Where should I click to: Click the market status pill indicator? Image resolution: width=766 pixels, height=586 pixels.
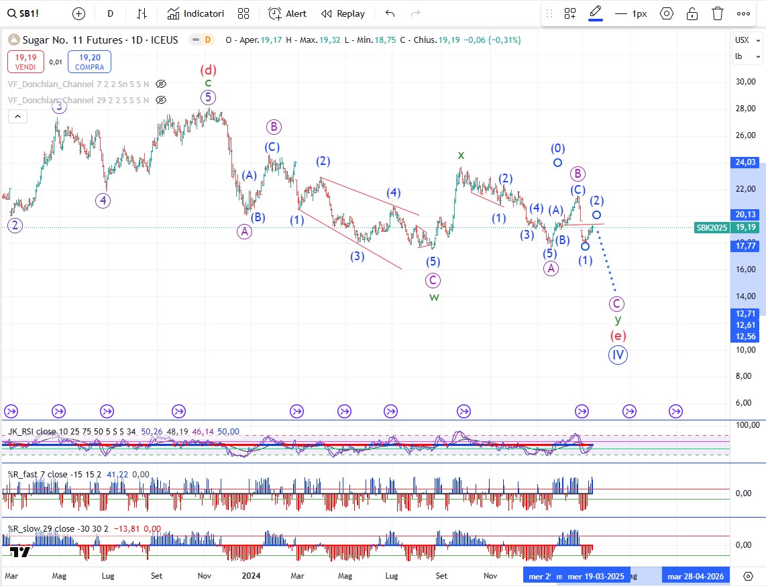(196, 40)
